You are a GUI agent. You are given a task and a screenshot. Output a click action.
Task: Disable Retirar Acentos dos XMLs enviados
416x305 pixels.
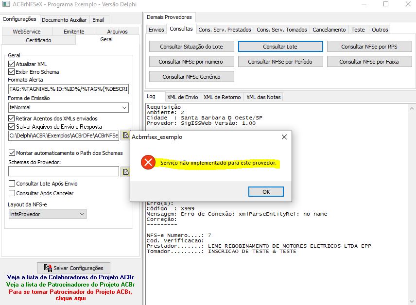click(11, 119)
